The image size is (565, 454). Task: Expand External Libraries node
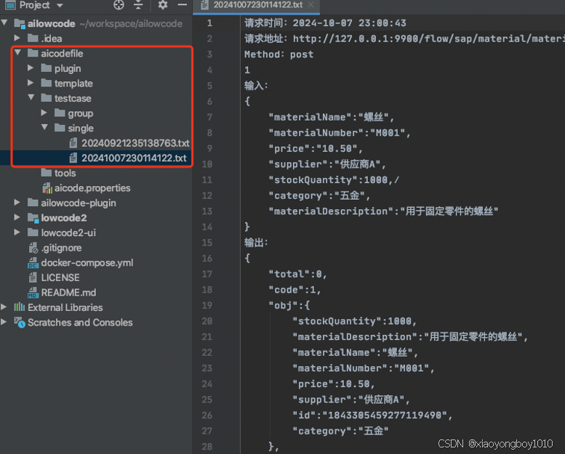tap(4, 307)
